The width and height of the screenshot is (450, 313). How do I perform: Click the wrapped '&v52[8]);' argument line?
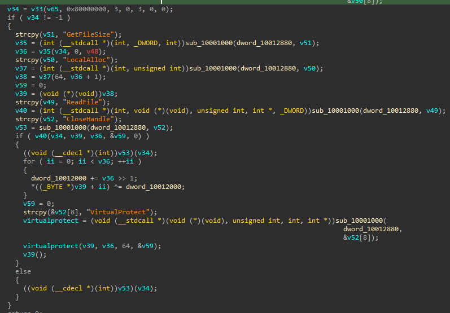pyautogui.click(x=361, y=237)
